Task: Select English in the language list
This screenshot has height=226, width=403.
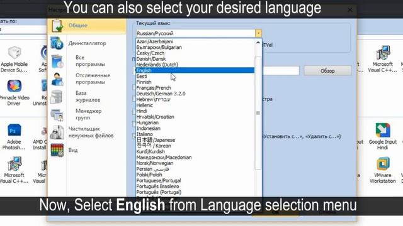Action: pyautogui.click(x=195, y=70)
